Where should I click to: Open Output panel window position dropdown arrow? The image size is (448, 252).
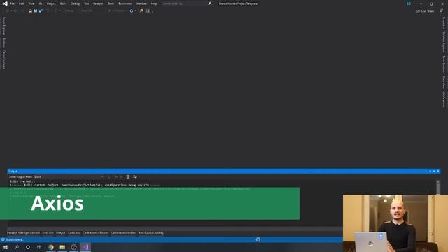(430, 171)
